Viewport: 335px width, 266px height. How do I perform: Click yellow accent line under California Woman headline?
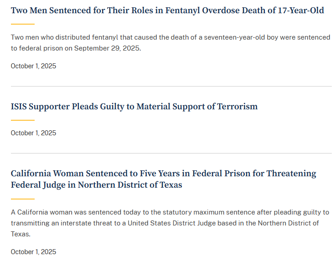click(23, 199)
